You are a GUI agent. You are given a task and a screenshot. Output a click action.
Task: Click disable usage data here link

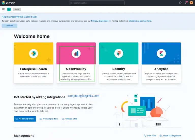[x=140, y=21]
